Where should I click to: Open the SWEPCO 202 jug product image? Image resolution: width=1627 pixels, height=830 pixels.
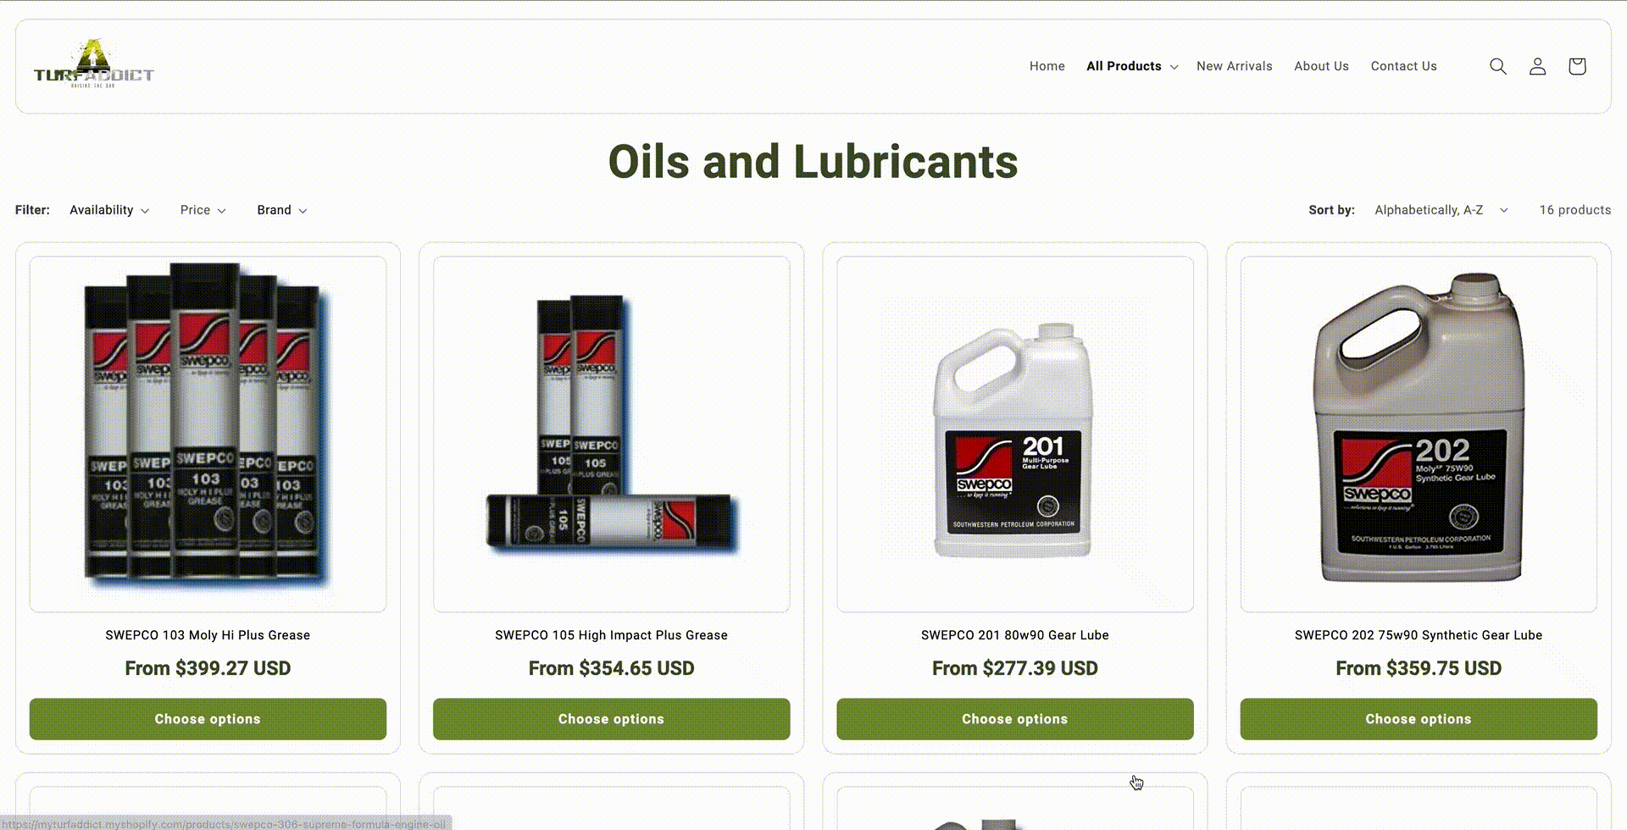pos(1419,434)
